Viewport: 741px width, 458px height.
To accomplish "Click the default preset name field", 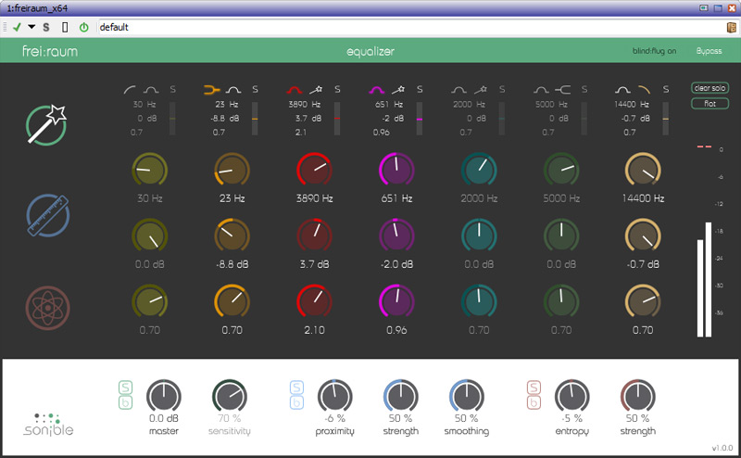I will 409,27.
